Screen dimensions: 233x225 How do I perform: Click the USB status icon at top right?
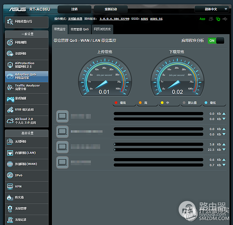(x=226, y=19)
